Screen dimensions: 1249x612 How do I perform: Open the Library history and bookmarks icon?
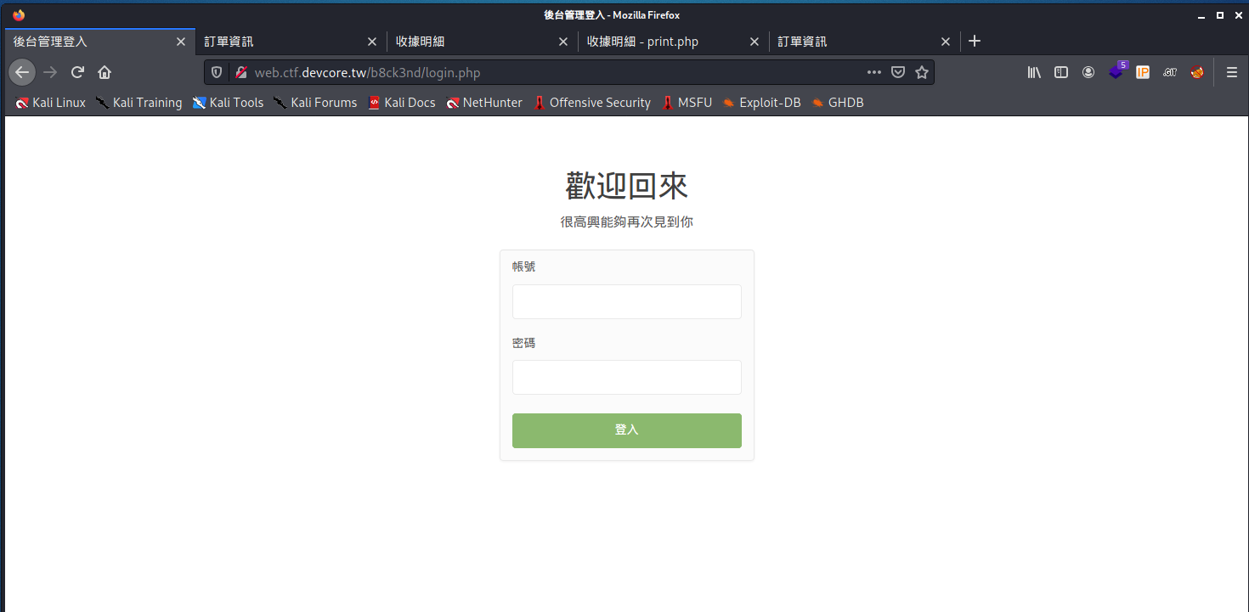point(1034,72)
